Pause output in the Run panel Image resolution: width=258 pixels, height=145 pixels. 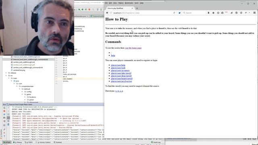click(4, 114)
